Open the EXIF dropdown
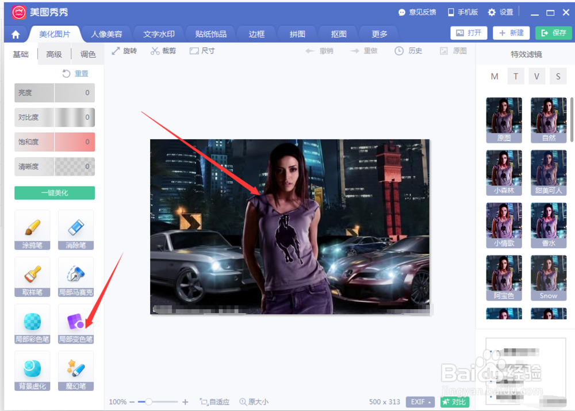 click(420, 402)
